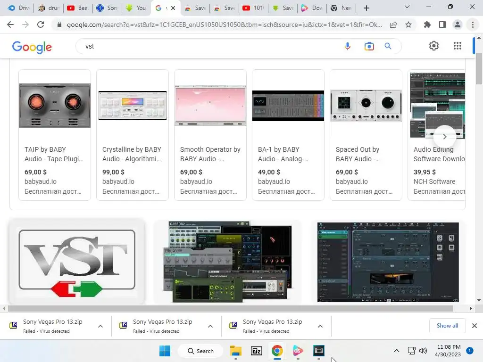
Task: Open new browser tab
Action: click(366, 8)
